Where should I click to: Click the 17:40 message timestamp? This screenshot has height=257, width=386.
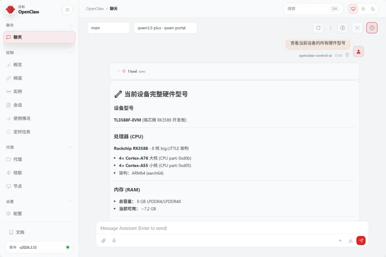click(338, 56)
